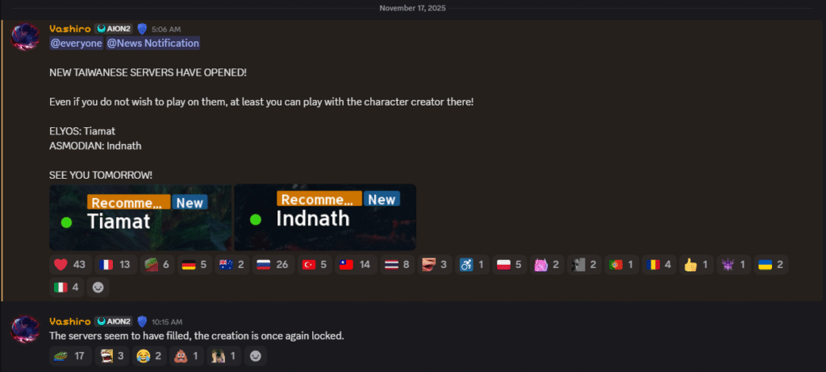Image resolution: width=826 pixels, height=372 pixels.
Task: Click the wheelchair symbol reaction
Action: [472, 265]
